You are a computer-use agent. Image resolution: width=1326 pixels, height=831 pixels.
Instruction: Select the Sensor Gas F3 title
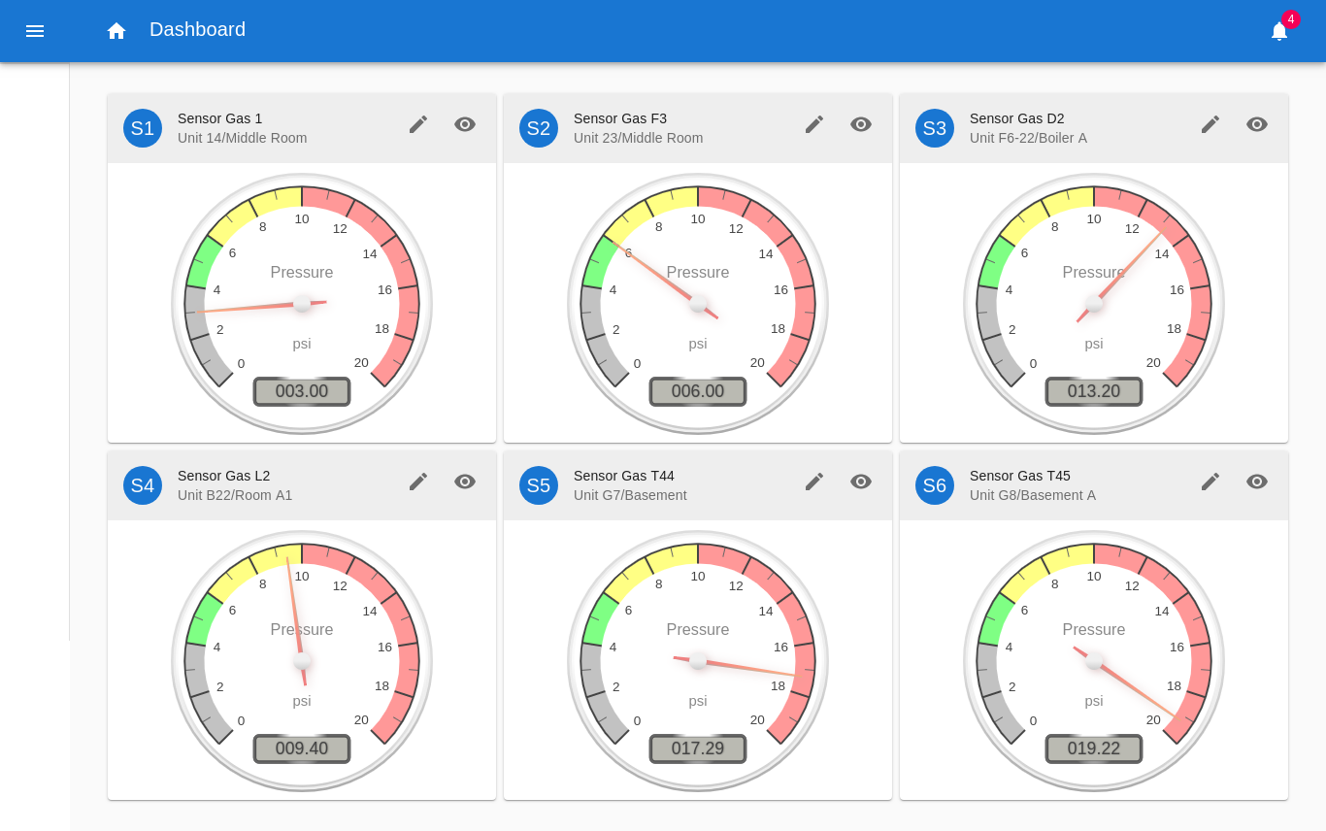coord(620,118)
